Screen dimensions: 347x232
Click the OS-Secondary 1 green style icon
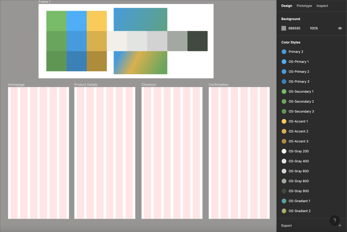click(x=283, y=91)
